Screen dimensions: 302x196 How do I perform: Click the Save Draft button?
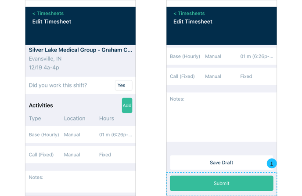click(221, 163)
